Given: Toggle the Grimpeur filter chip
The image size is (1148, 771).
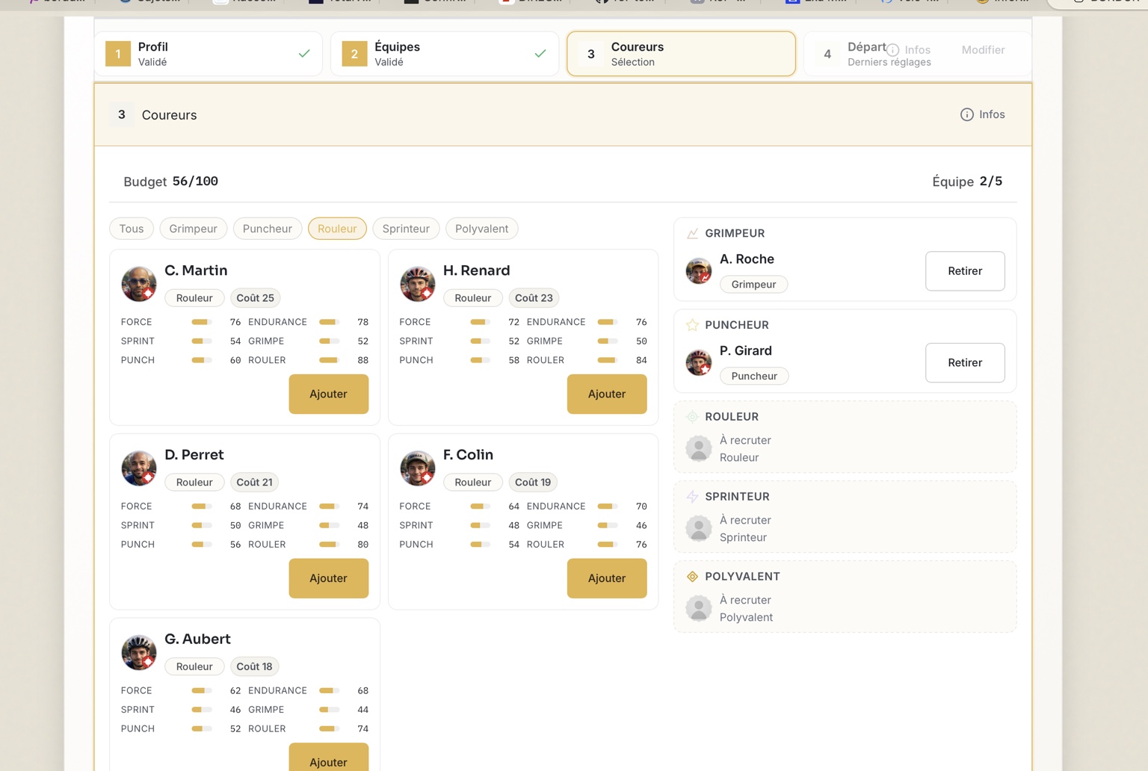Looking at the screenshot, I should point(193,229).
